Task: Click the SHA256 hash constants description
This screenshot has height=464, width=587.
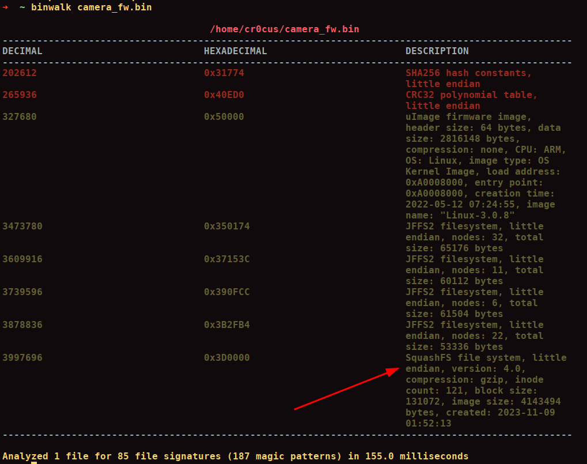Action: tap(468, 78)
